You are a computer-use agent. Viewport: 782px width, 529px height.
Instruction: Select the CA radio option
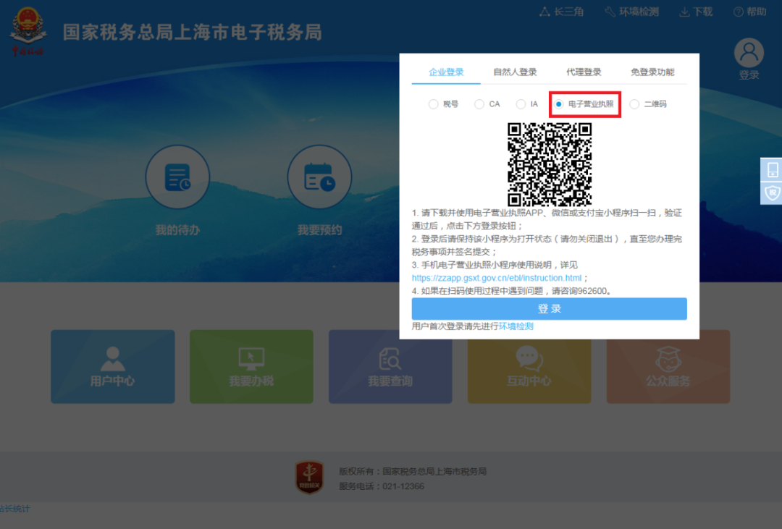click(x=479, y=103)
